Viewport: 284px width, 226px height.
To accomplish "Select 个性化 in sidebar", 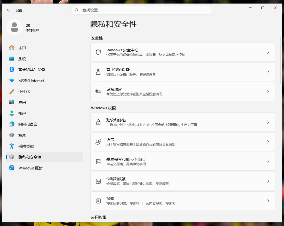I will tap(44, 91).
